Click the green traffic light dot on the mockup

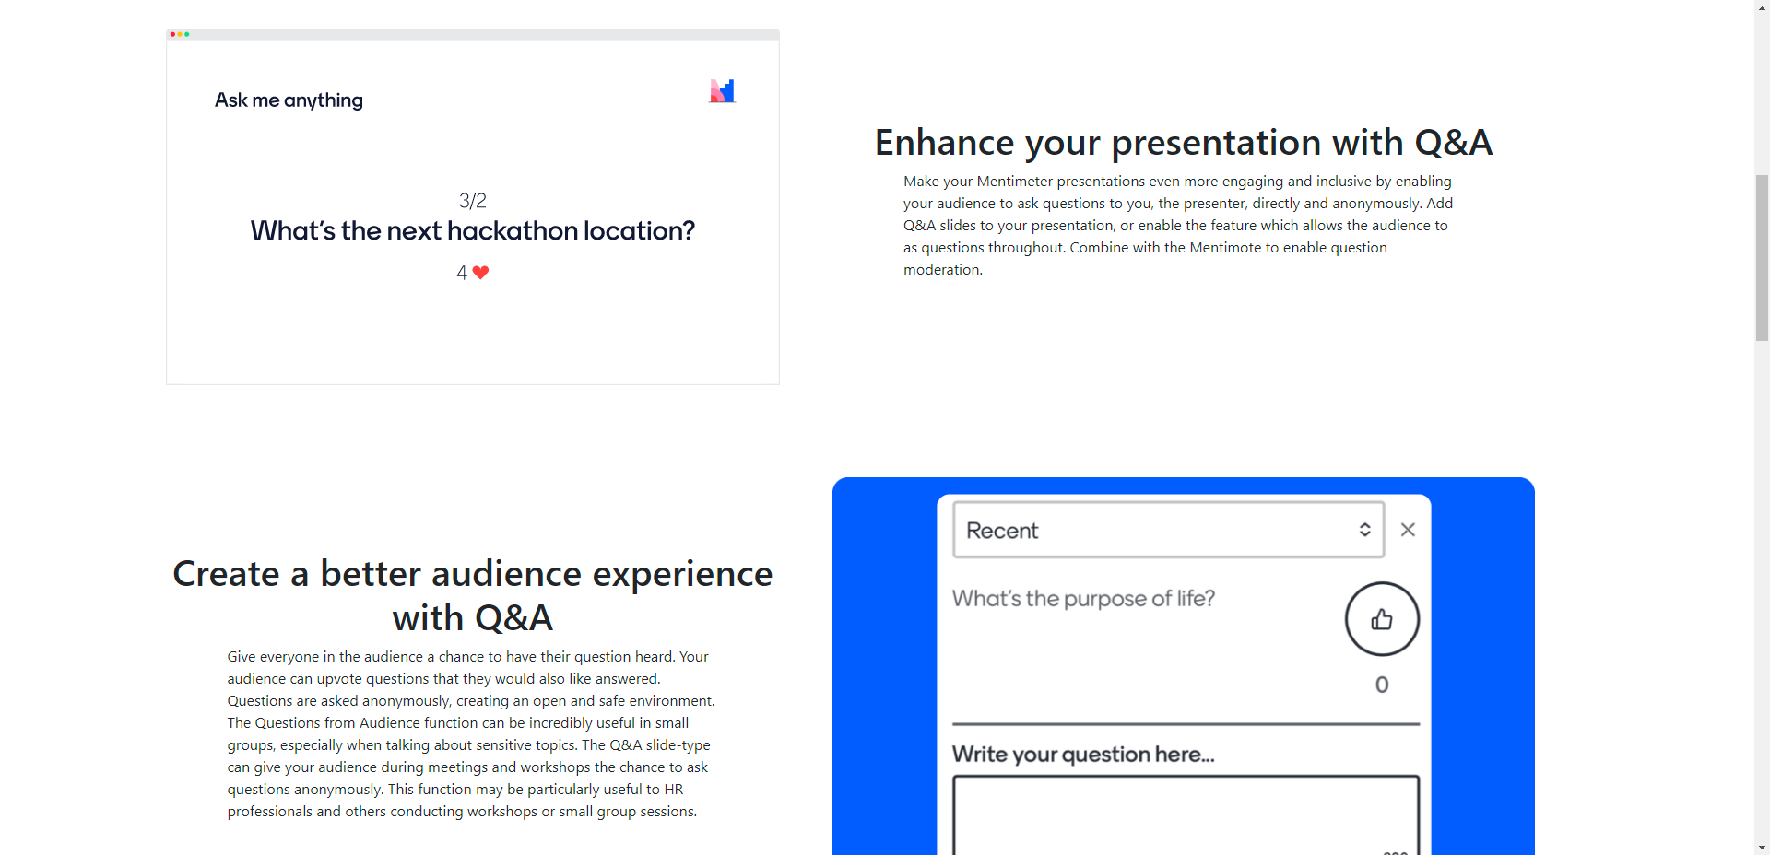(x=187, y=34)
